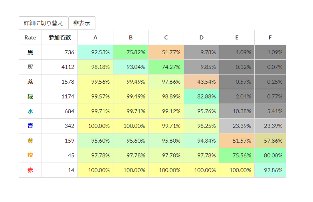Image resolution: width=313 pixels, height=202 pixels.
Task: Click the 赤 rate row label
Action: 30,170
